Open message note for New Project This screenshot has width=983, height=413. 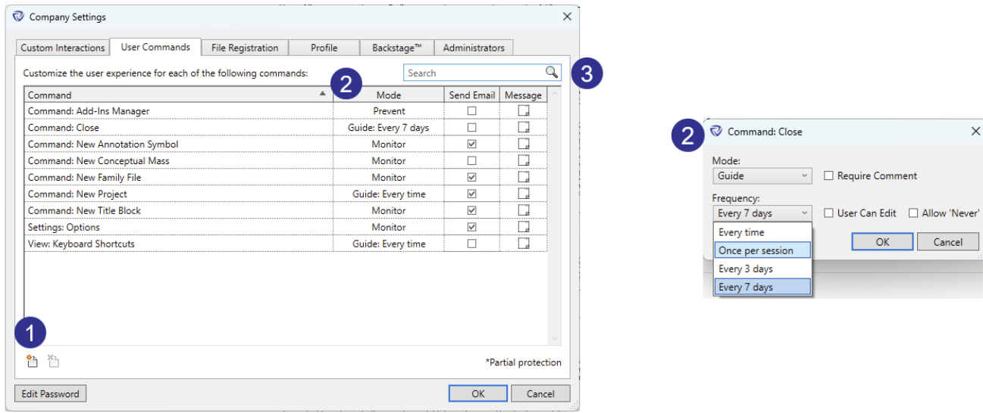coord(523,194)
